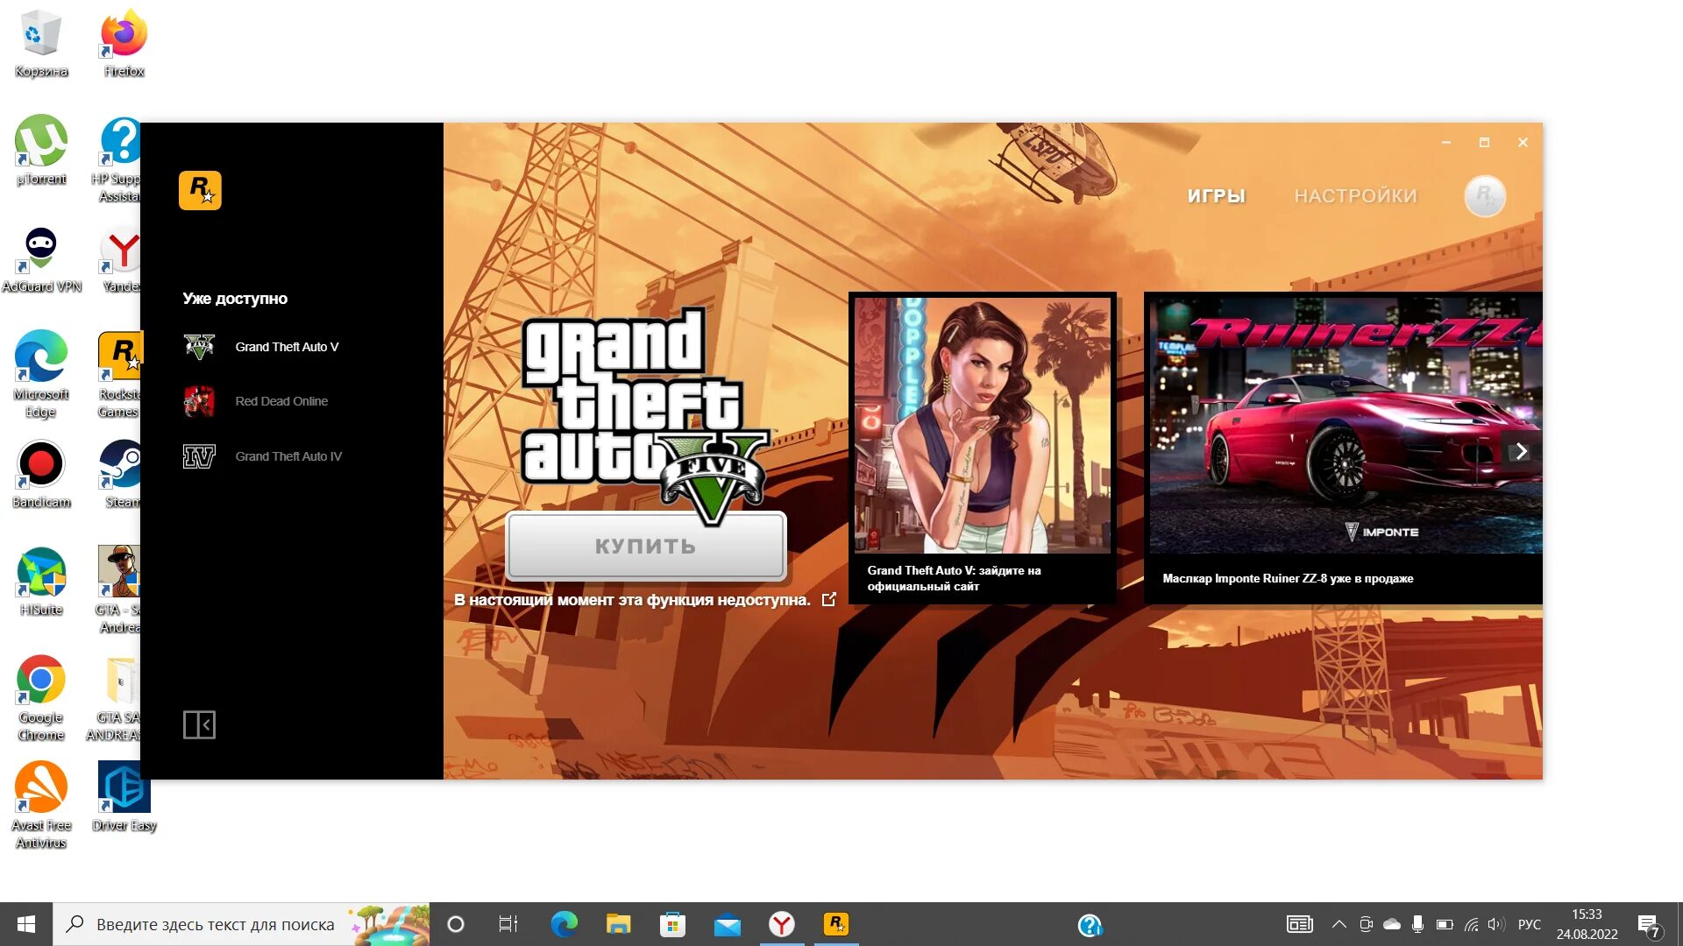Click the Rockstar Games launcher logo
The width and height of the screenshot is (1683, 946).
coord(201,189)
